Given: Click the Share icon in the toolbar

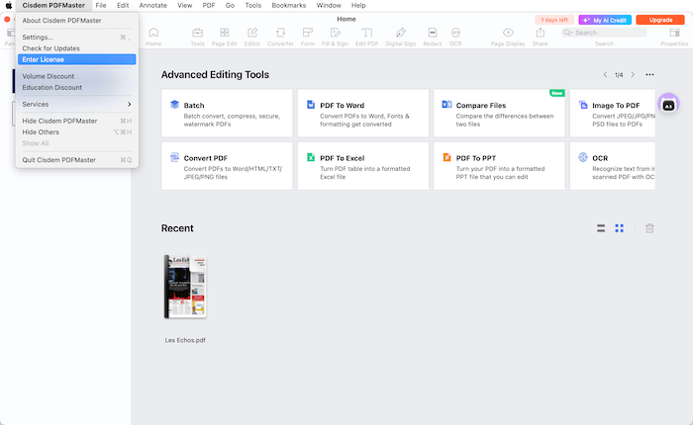Looking at the screenshot, I should tap(540, 34).
